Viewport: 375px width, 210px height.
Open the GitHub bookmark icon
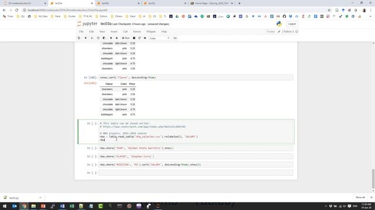click(284, 16)
